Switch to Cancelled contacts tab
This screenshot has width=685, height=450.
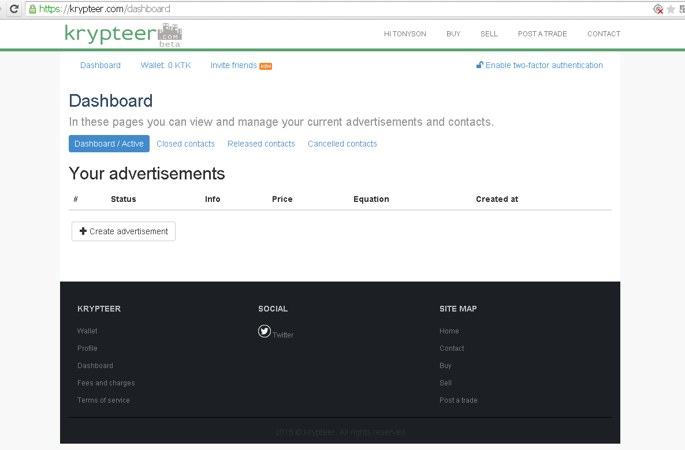click(x=342, y=144)
